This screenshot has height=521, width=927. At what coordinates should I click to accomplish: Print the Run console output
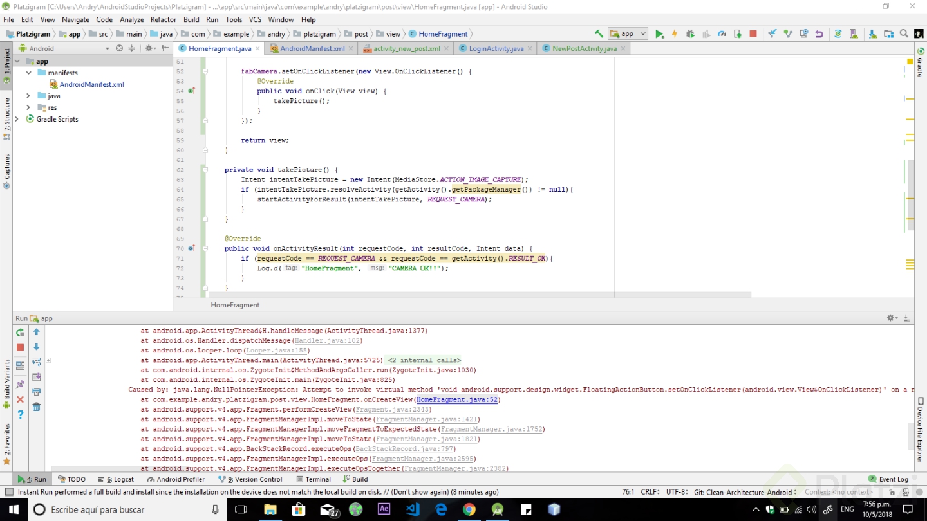coord(37,392)
